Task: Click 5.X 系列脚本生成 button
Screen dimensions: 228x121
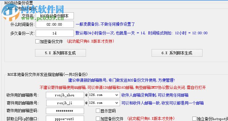Action: coord(61,53)
